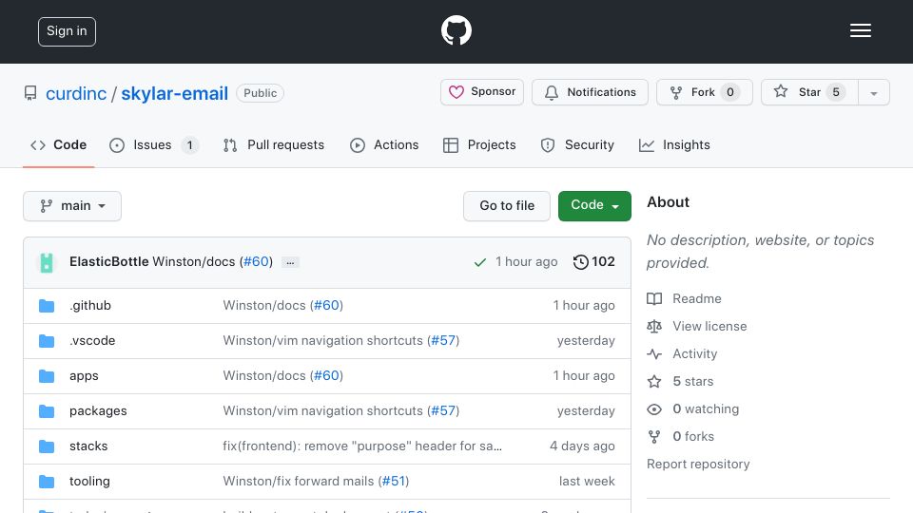
Task: Open #51 link in tooling row
Action: coord(394,481)
